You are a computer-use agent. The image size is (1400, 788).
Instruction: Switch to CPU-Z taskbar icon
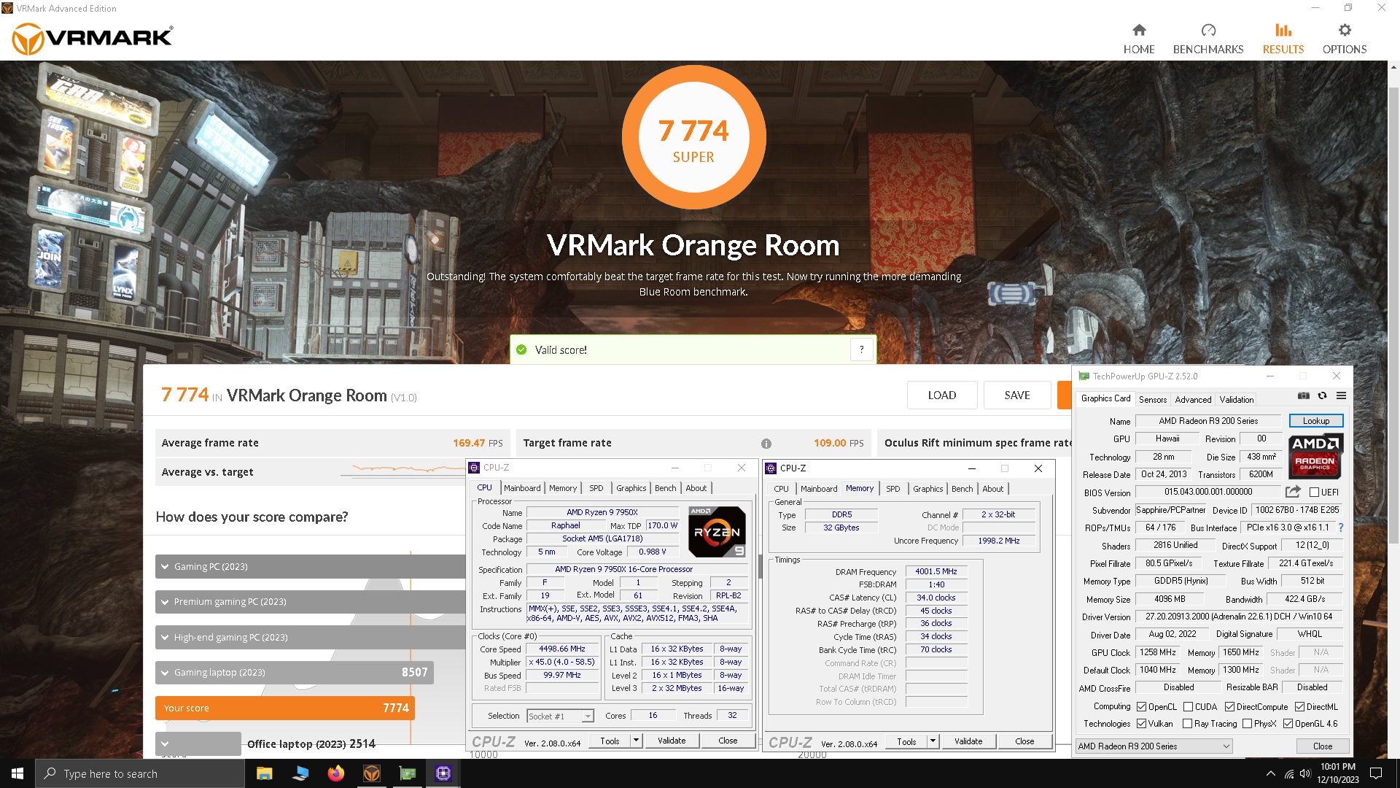tap(443, 773)
